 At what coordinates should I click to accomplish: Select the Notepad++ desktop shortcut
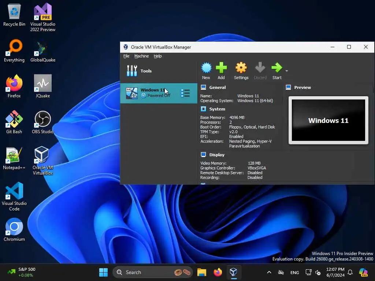coord(14,158)
